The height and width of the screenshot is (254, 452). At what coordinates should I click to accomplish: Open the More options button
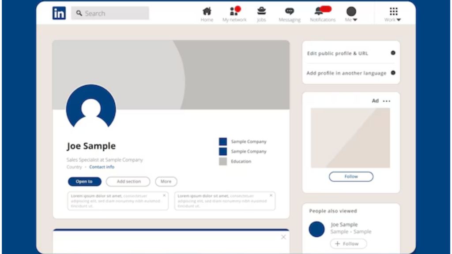click(x=166, y=182)
